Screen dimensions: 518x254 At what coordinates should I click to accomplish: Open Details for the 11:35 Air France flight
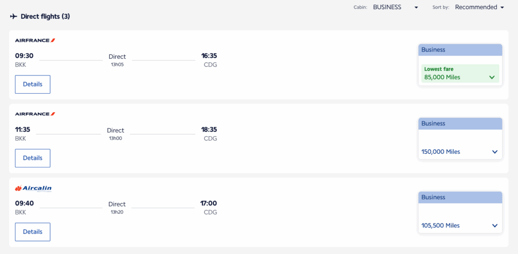coord(33,158)
